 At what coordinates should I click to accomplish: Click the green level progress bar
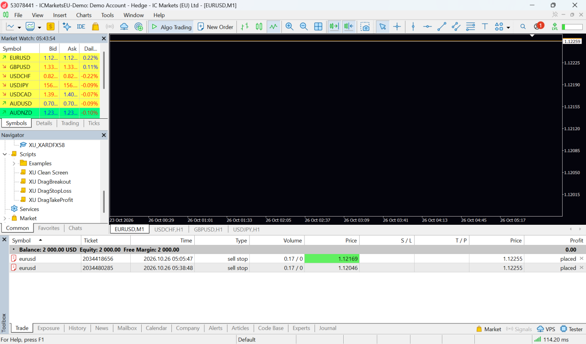(572, 27)
